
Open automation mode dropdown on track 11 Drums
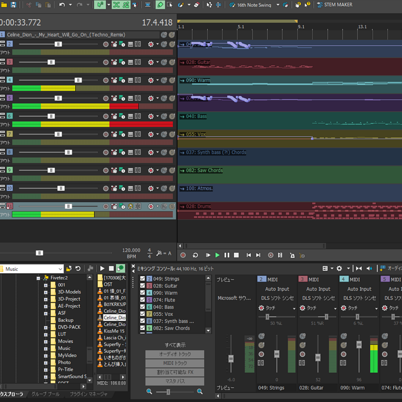pyautogui.click(x=158, y=206)
